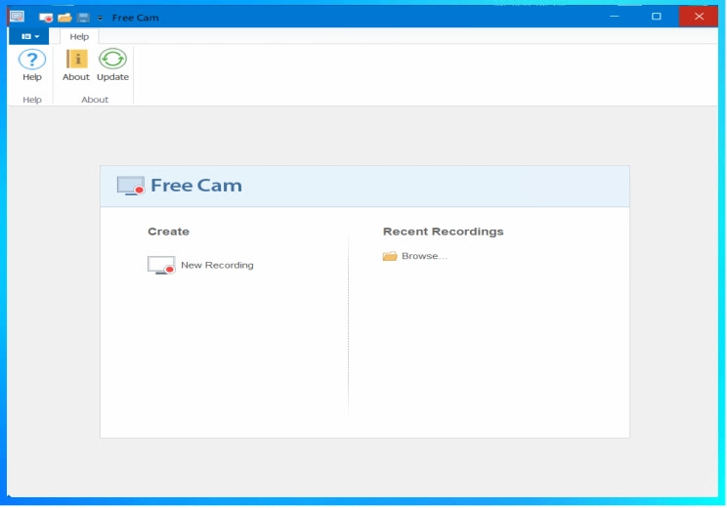This screenshot has height=508, width=727.
Task: Close the Free Cam window
Action: click(x=699, y=17)
